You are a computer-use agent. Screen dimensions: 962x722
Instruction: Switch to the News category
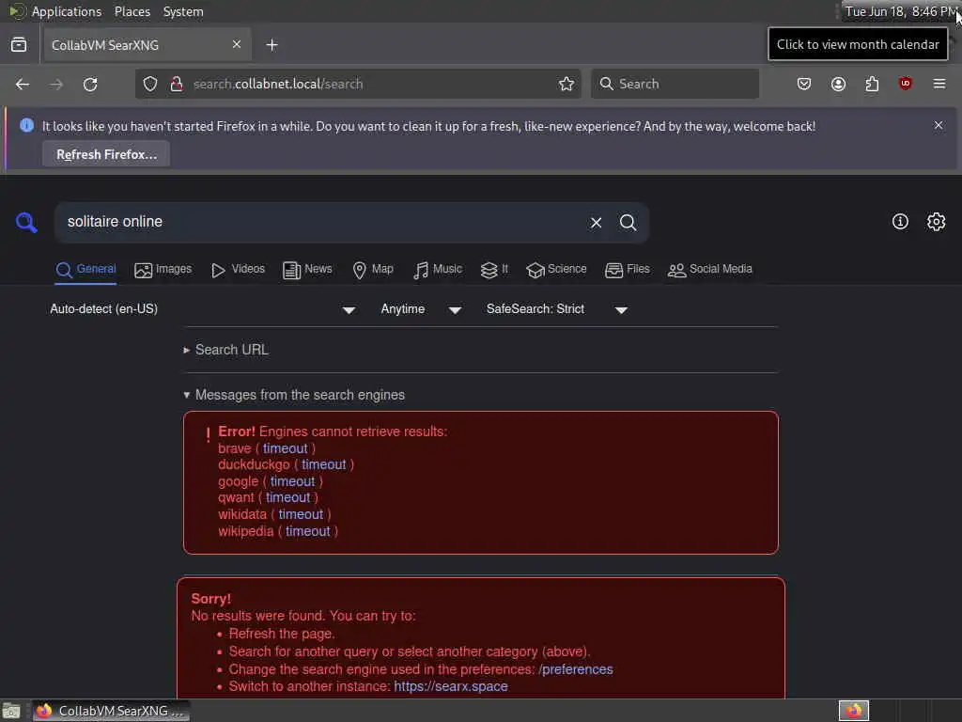click(307, 270)
